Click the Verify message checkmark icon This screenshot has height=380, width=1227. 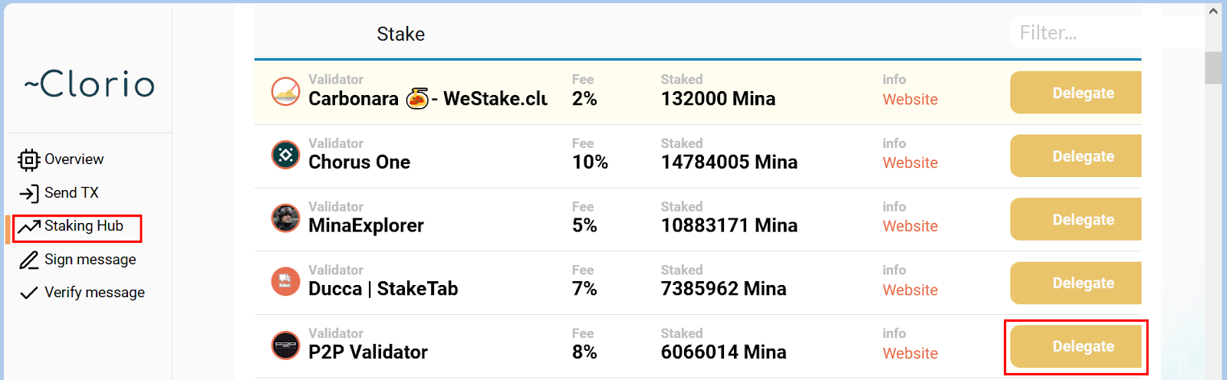point(28,293)
